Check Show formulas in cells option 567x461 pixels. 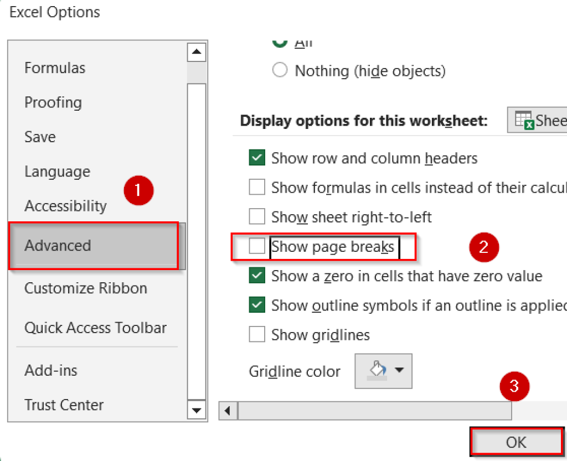tap(257, 187)
